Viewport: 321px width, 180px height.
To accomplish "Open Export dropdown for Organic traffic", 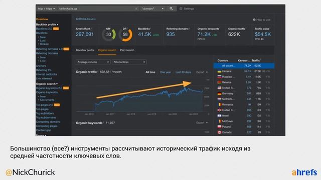I will point(202,72).
